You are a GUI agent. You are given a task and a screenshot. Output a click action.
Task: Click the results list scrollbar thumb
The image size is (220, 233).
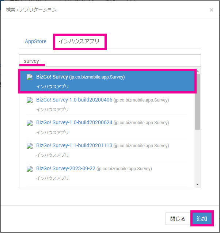[198, 102]
